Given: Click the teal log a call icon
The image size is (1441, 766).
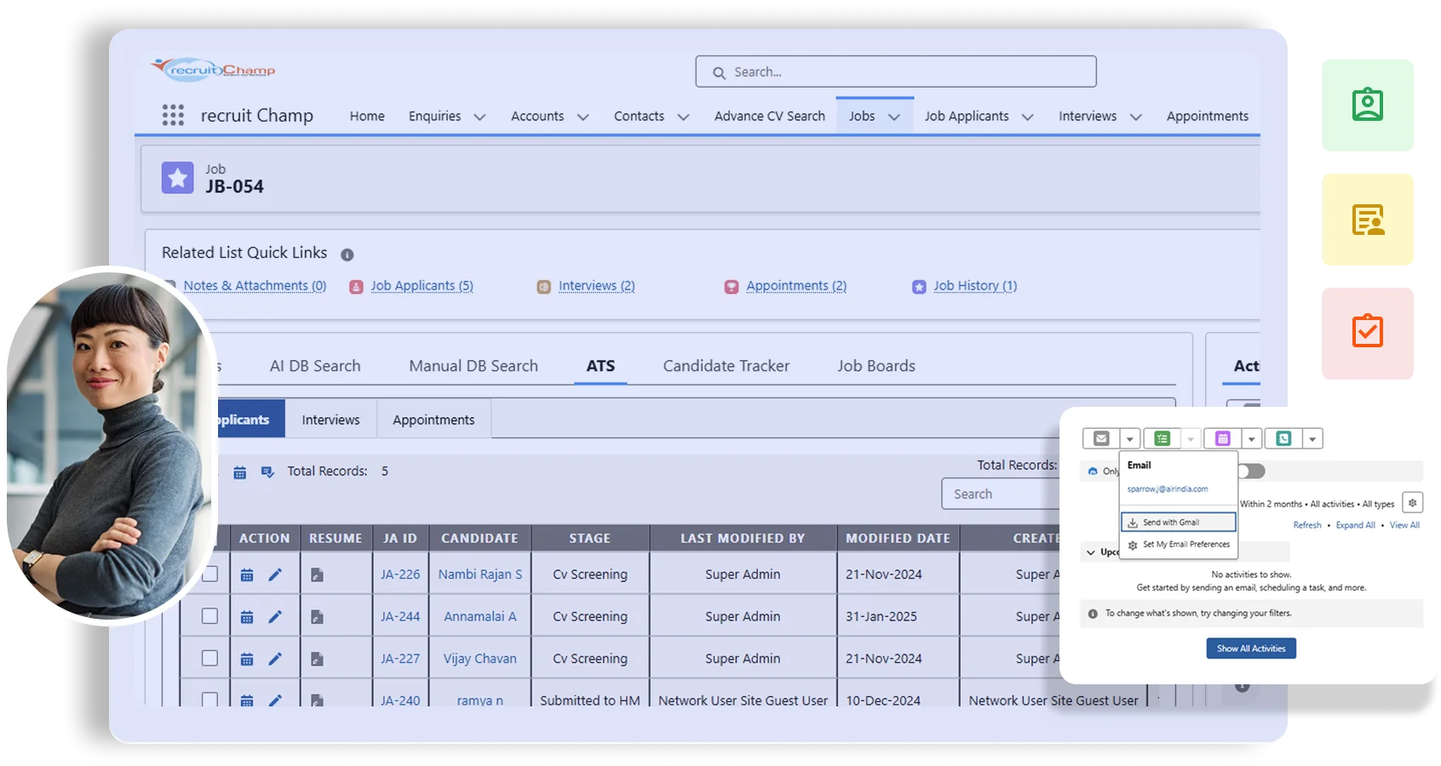Looking at the screenshot, I should pos(1283,438).
